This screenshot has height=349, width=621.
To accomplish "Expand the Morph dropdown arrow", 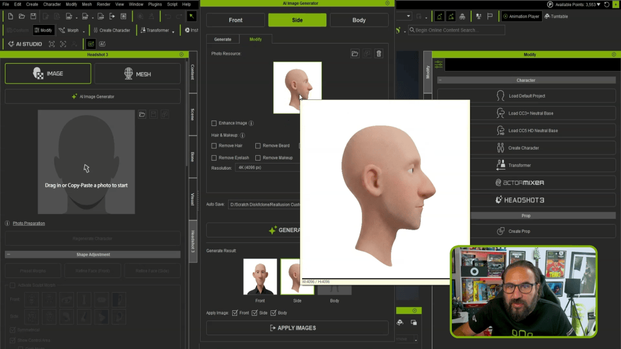I will coord(84,31).
